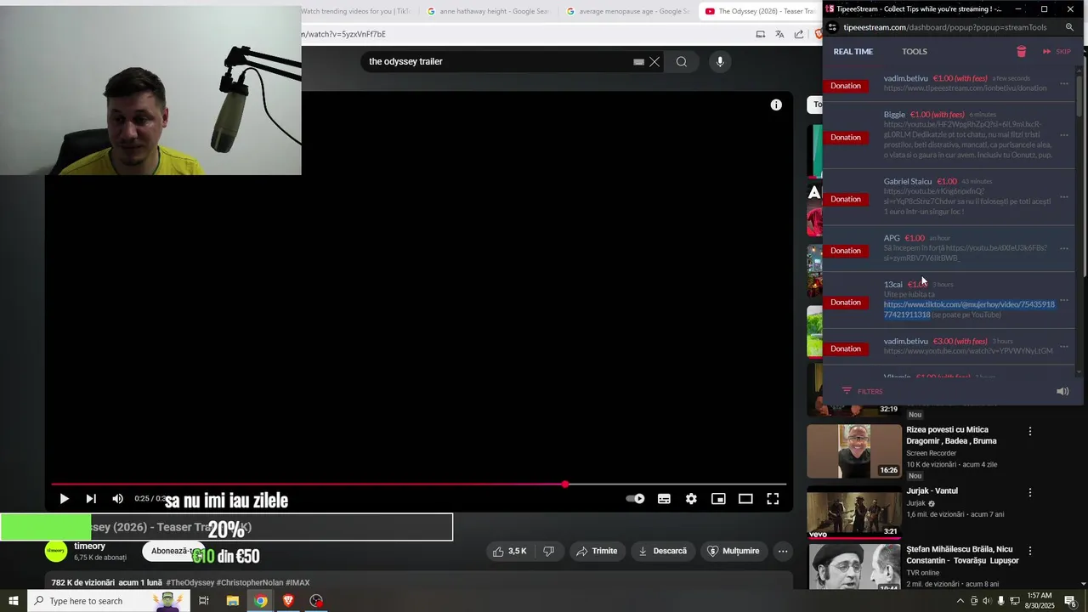The width and height of the screenshot is (1088, 612).
Task: Open the Windows Start menu
Action: point(13,601)
